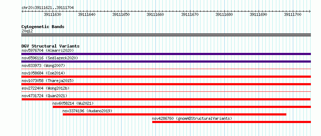
Task: Open variant label nsv1073058 (Thareja2015)
Action: [48, 81]
